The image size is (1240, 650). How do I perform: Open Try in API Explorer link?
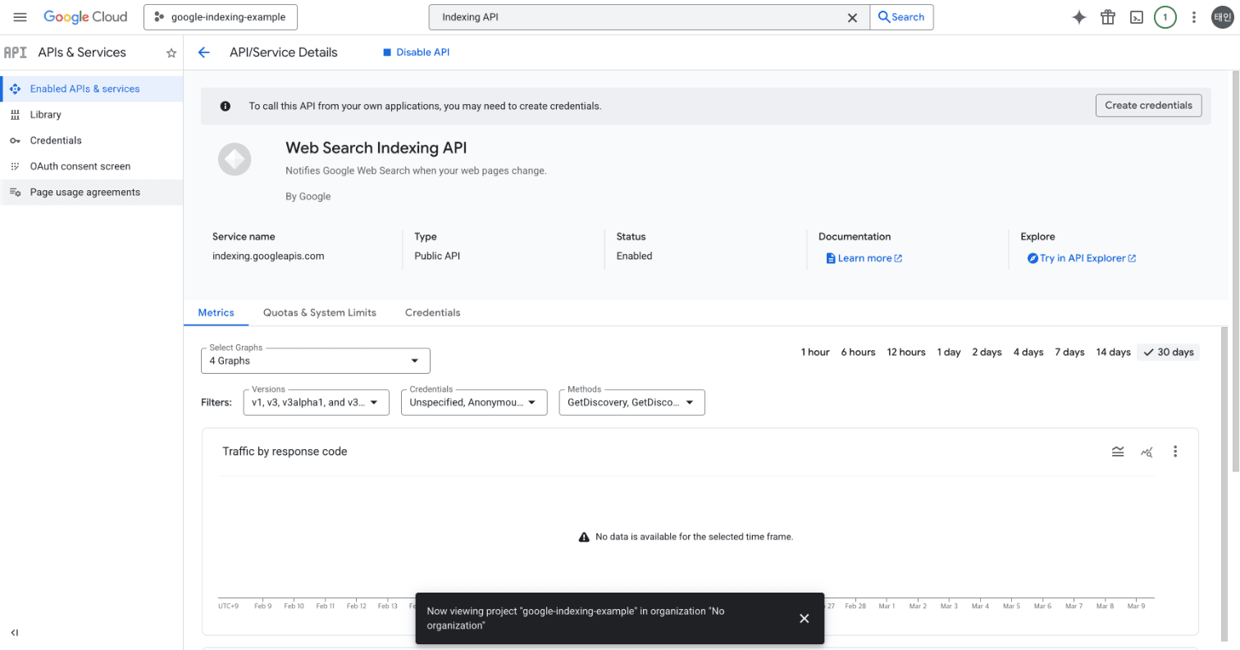tap(1082, 258)
